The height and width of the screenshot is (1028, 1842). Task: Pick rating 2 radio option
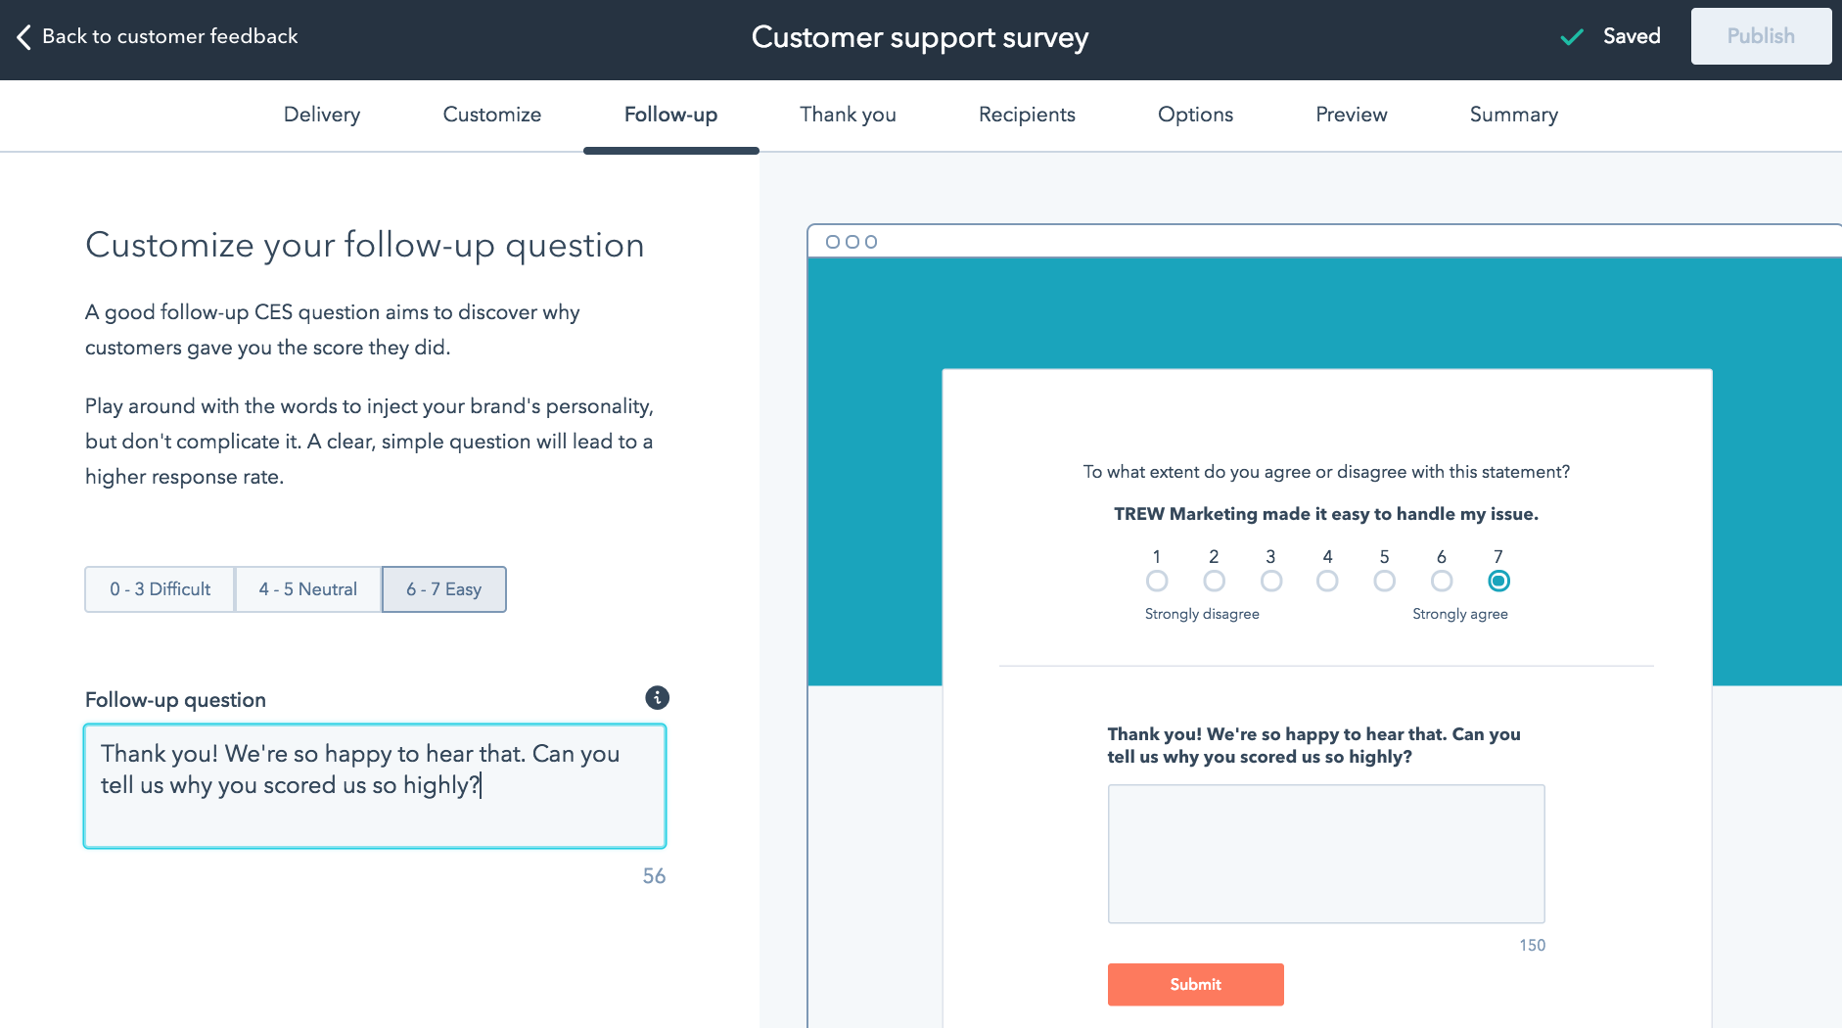pos(1214,582)
